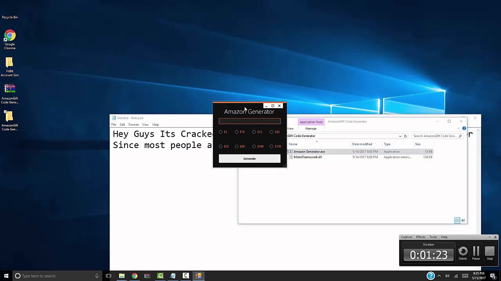501x281 pixels.
Task: Click the Windows Start button
Action: click(x=6, y=276)
